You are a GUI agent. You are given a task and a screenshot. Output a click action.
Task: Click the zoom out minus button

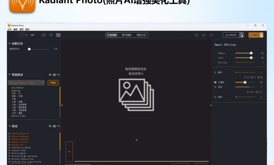pos(20,35)
